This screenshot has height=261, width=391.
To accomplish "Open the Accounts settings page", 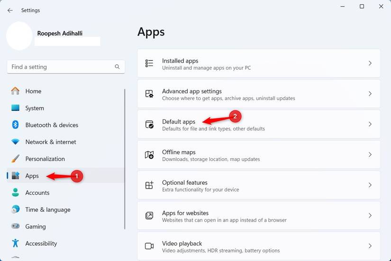I will click(37, 193).
